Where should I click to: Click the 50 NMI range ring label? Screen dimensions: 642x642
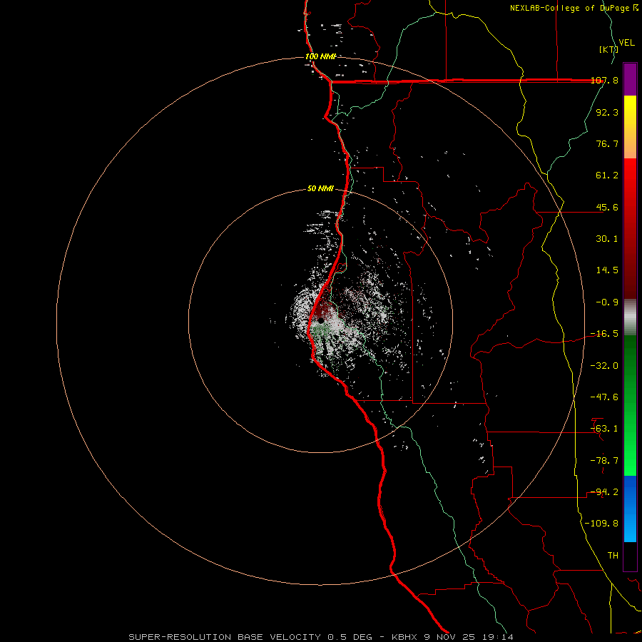click(320, 189)
